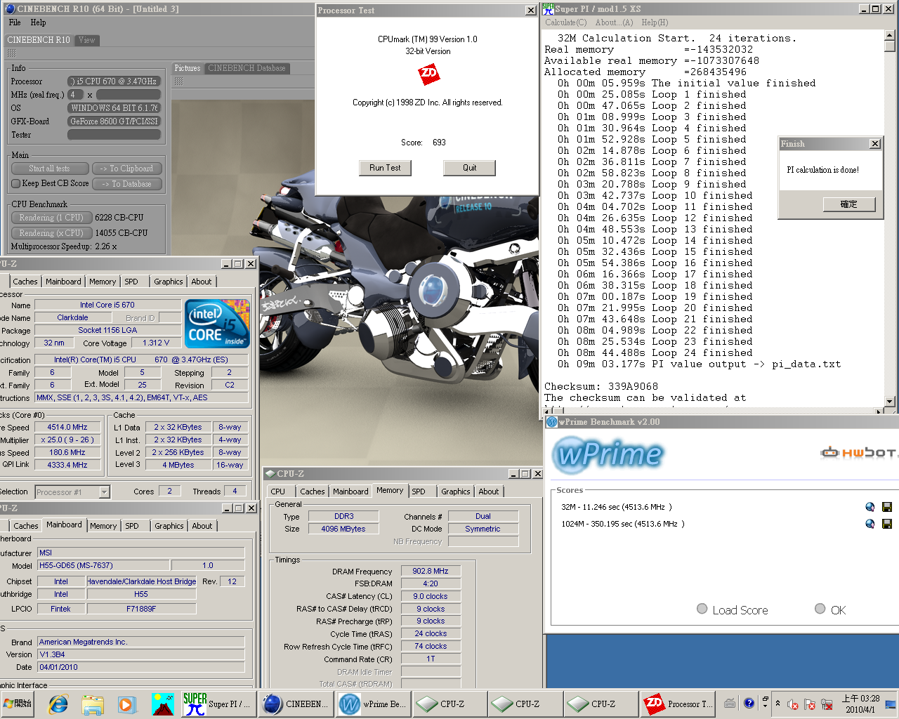Select the Graphics tab in CPU-Z Mainboard window
Screen dimensions: 899x719
click(169, 526)
